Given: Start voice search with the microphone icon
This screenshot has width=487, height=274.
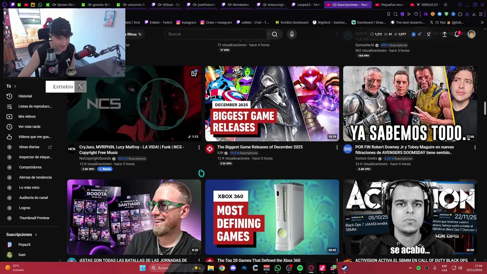Looking at the screenshot, I should tap(292, 34).
